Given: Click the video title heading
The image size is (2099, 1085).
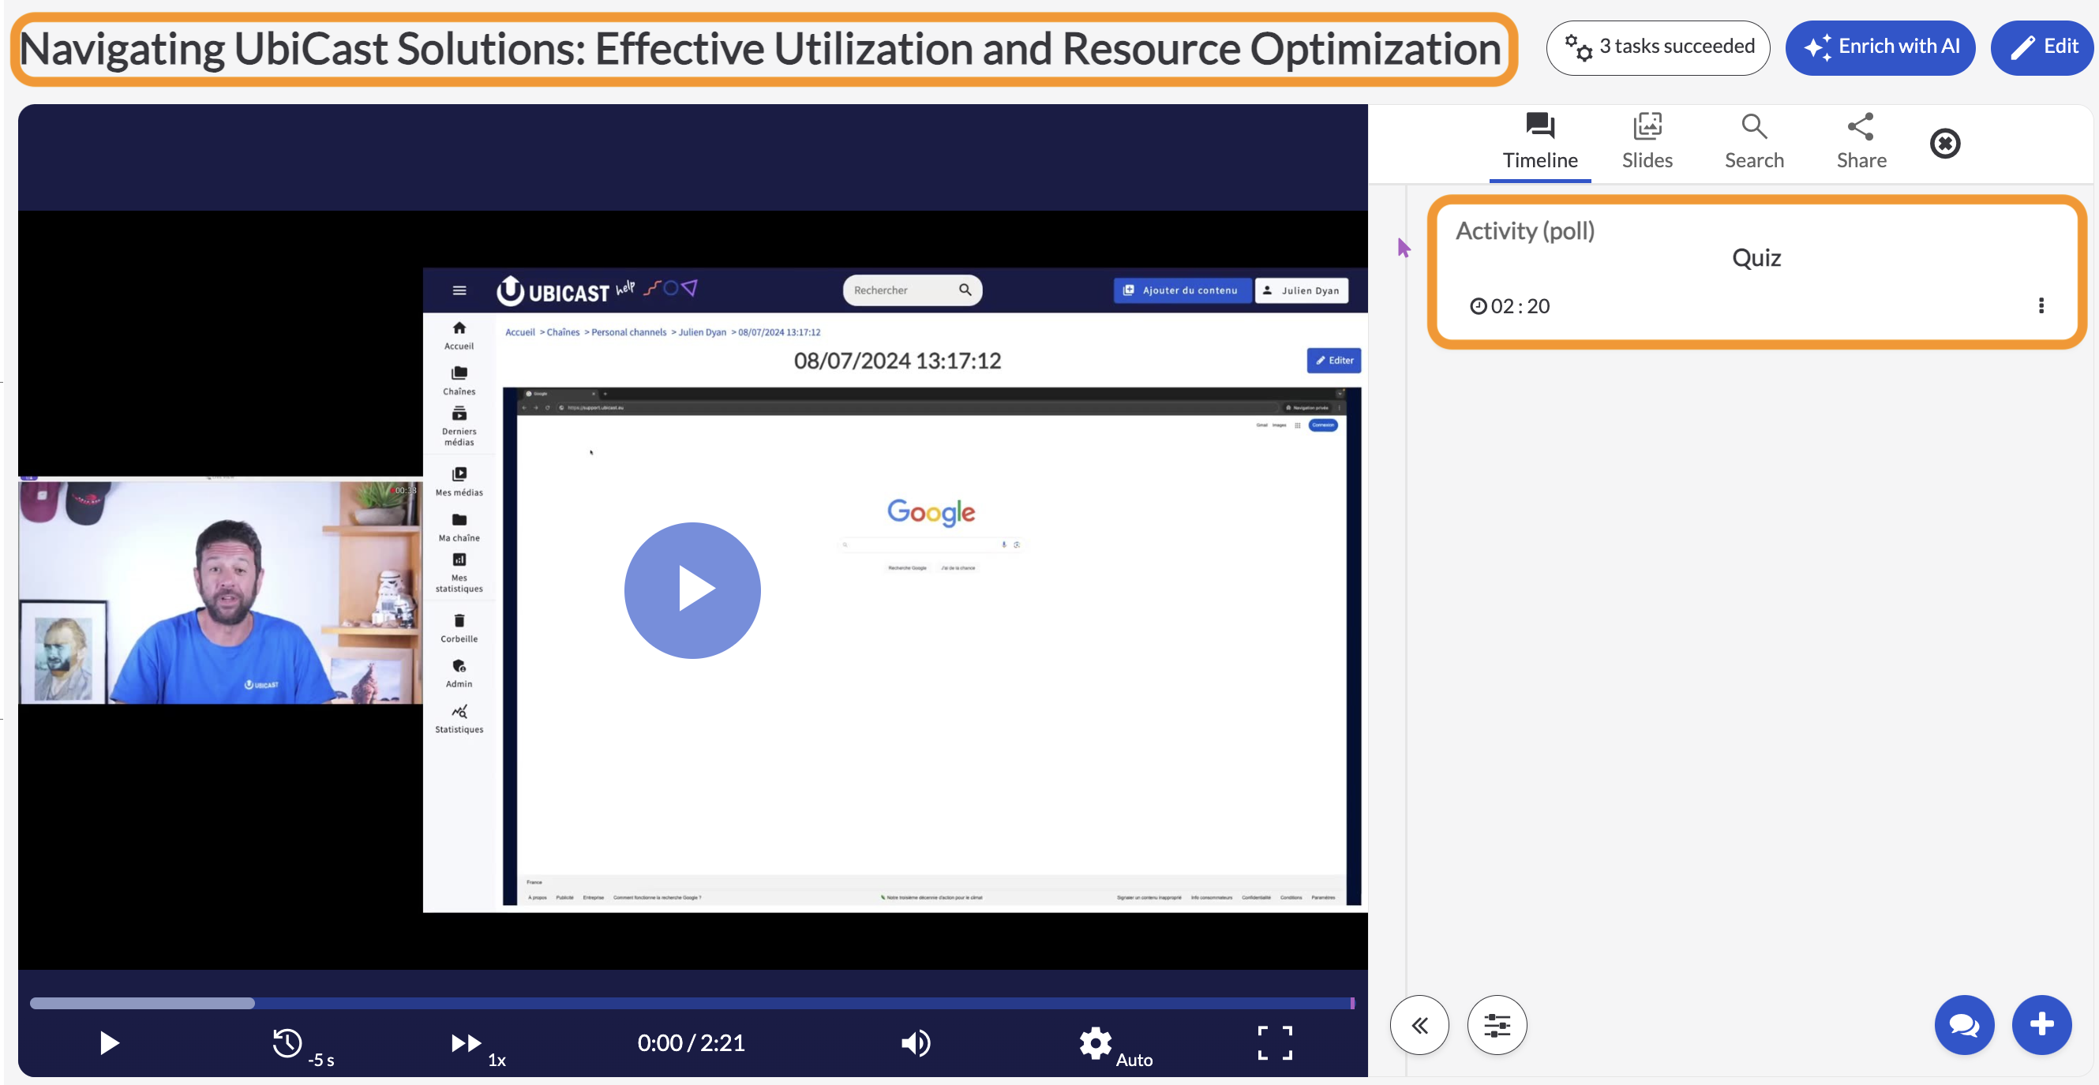Looking at the screenshot, I should pos(760,49).
